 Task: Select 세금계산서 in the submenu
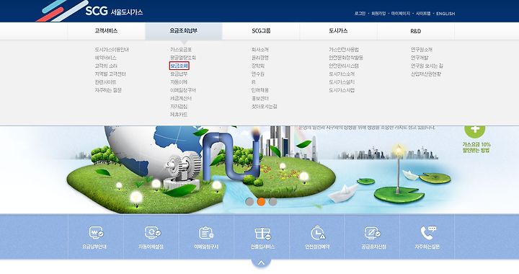181,99
